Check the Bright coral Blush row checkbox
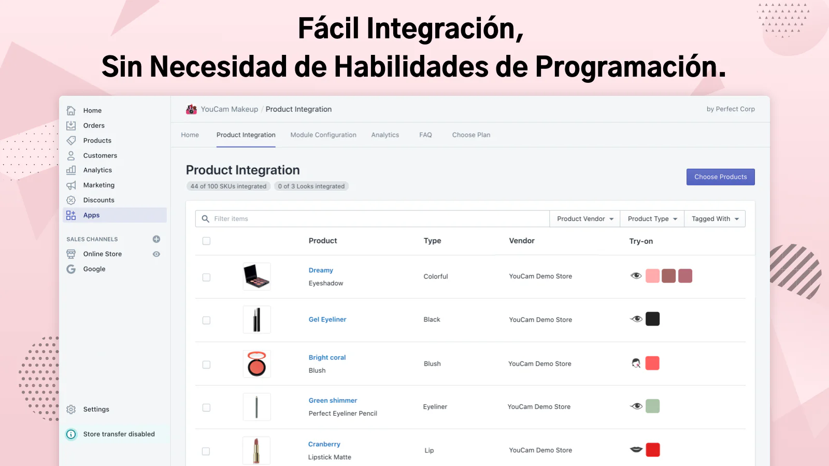The image size is (829, 466). 206,365
